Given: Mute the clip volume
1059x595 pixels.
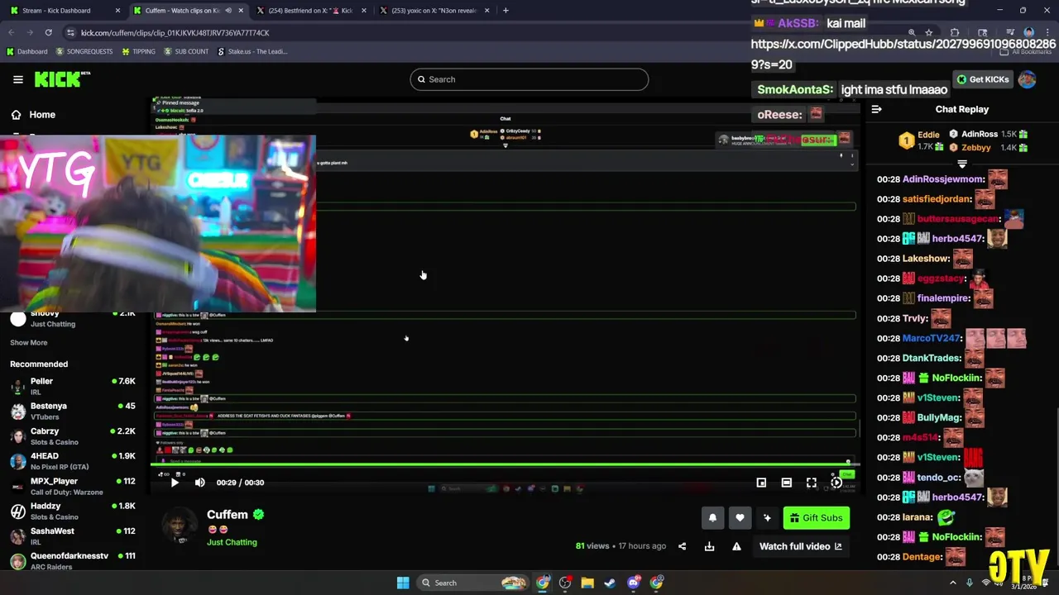Looking at the screenshot, I should pos(199,483).
